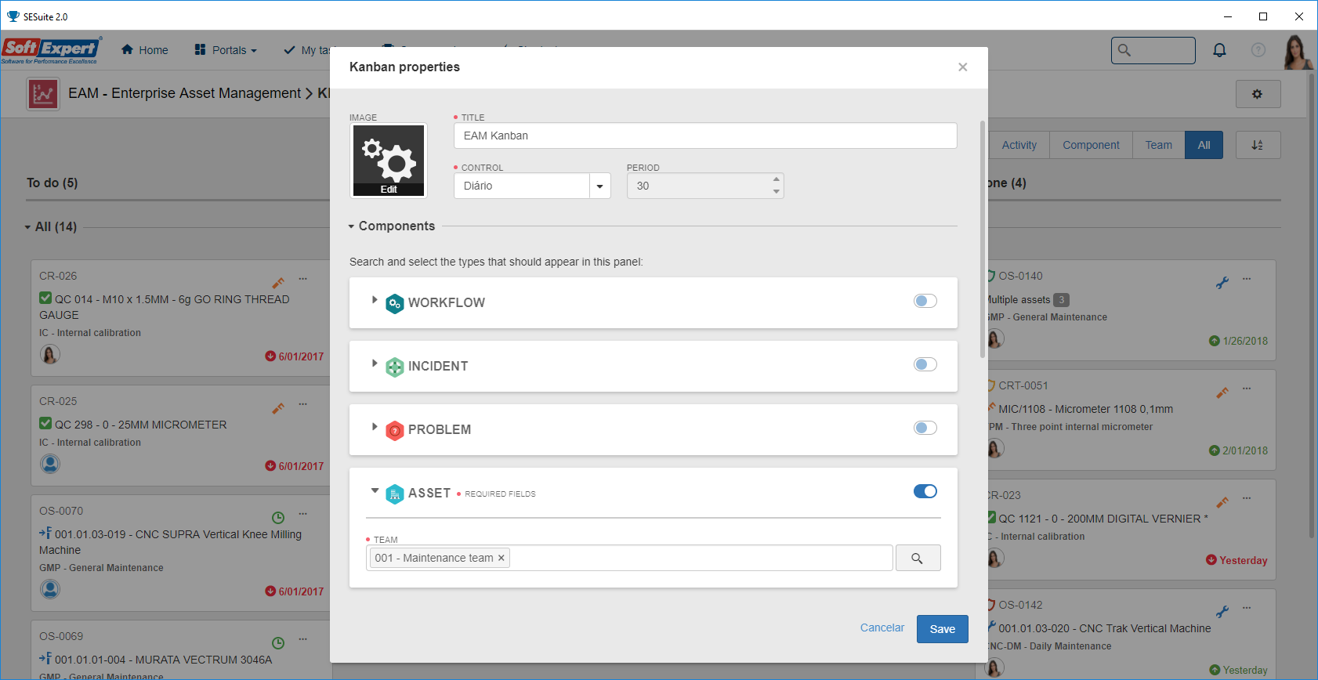This screenshot has height=680, width=1318.
Task: Click the SoftExpert logo
Action: point(51,50)
